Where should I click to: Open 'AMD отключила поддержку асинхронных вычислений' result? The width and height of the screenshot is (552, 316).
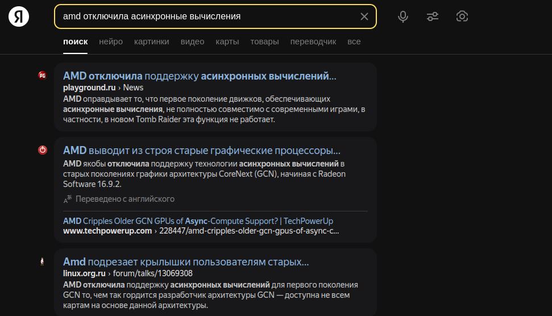point(200,76)
